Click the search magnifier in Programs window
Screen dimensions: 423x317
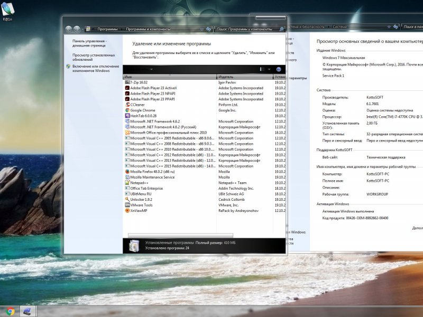(x=281, y=29)
